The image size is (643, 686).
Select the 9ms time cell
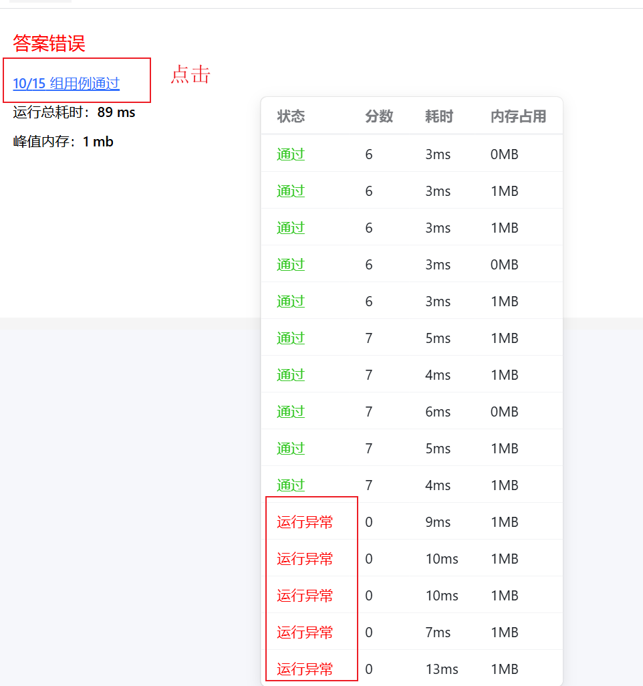coord(438,522)
